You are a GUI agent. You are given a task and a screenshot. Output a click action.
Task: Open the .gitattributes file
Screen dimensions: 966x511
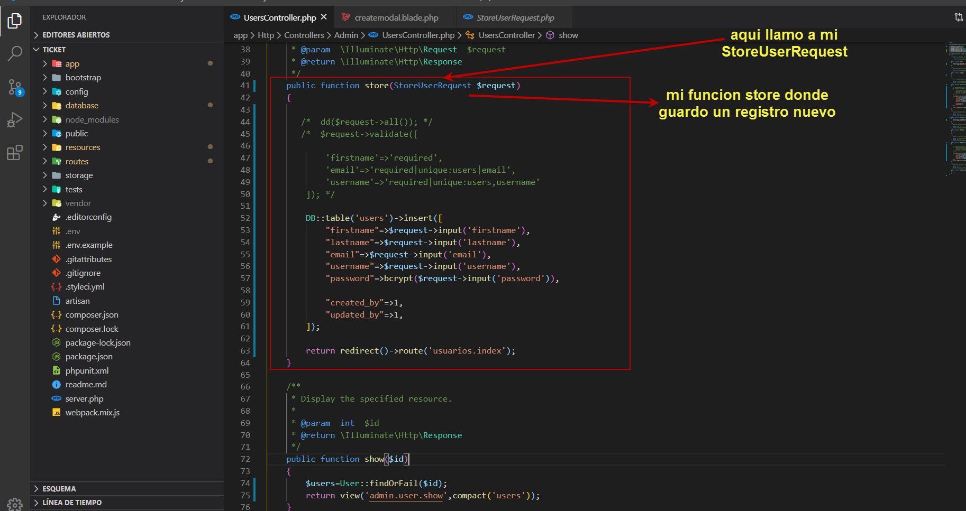[127, 259]
